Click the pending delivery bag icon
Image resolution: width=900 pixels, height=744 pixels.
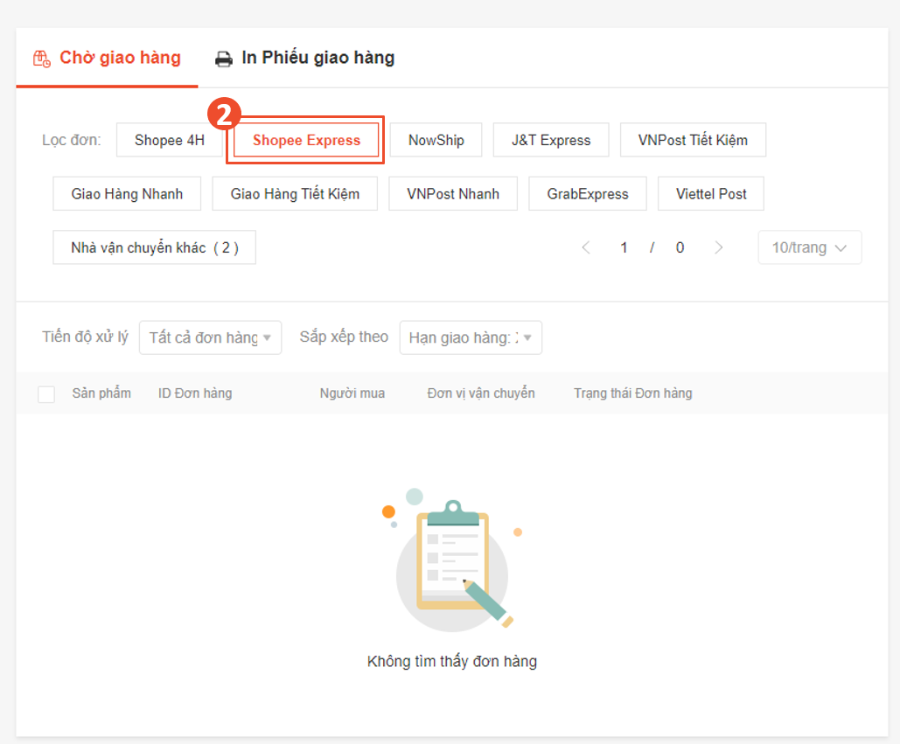point(41,59)
